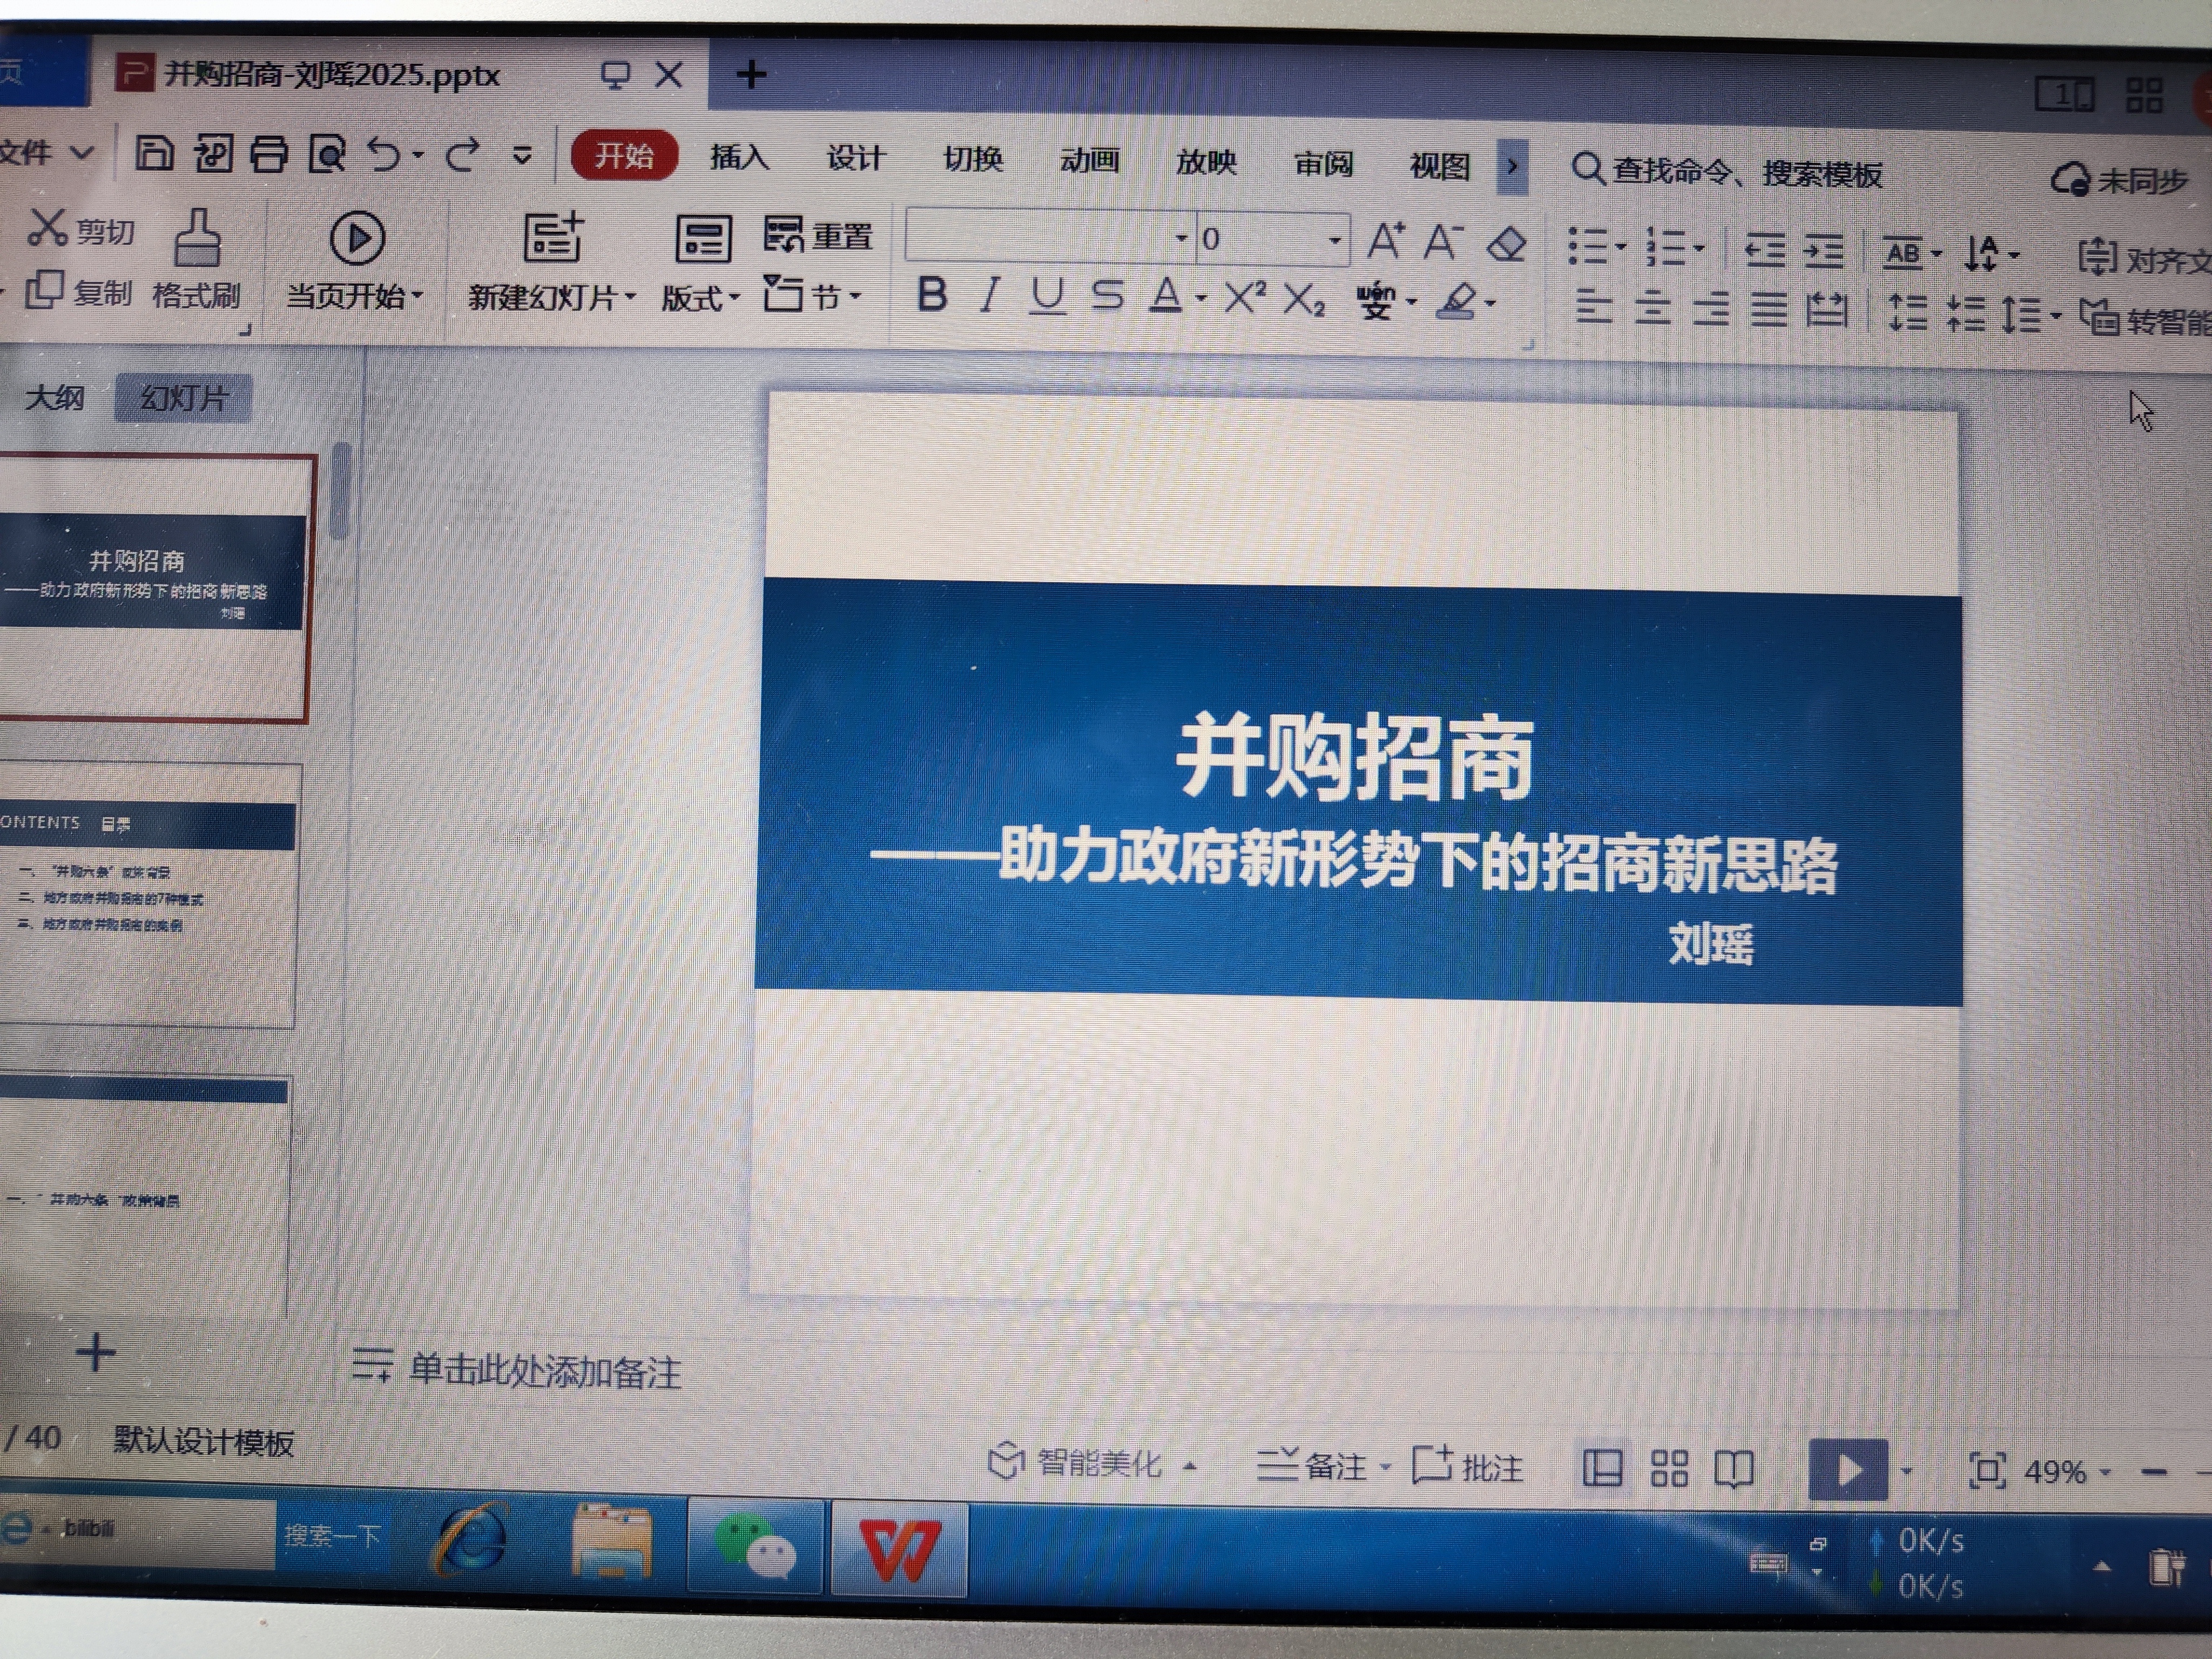The width and height of the screenshot is (2212, 1659).
Task: Switch to slide sorter grid view icon
Action: pyautogui.click(x=1669, y=1469)
